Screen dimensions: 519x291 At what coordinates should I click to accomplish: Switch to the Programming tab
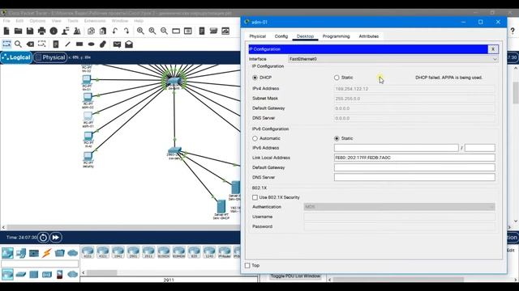click(x=337, y=36)
